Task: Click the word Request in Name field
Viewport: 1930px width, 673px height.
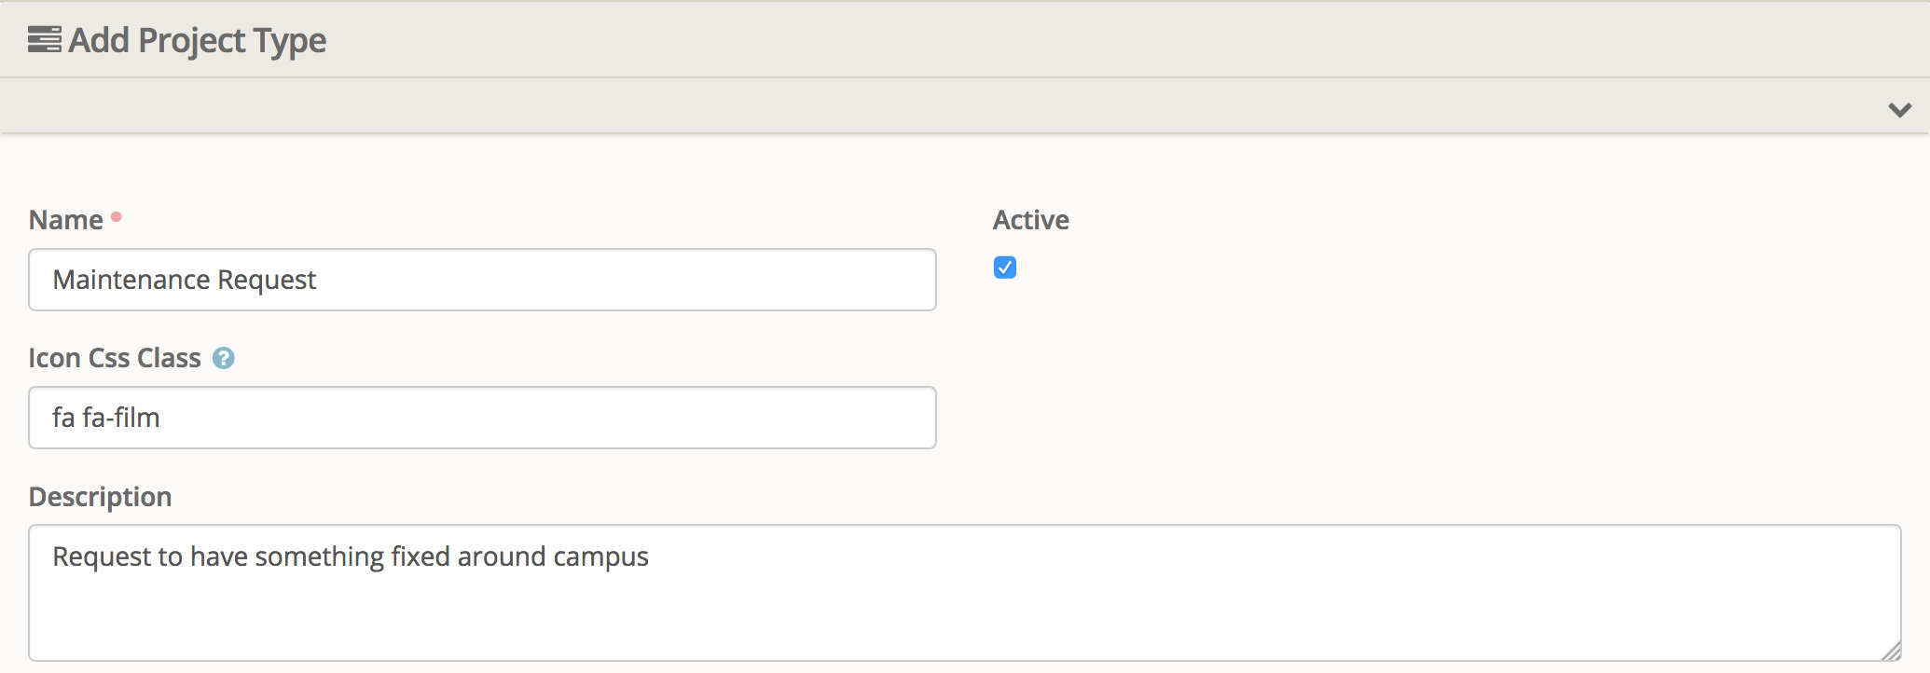Action: [x=267, y=280]
